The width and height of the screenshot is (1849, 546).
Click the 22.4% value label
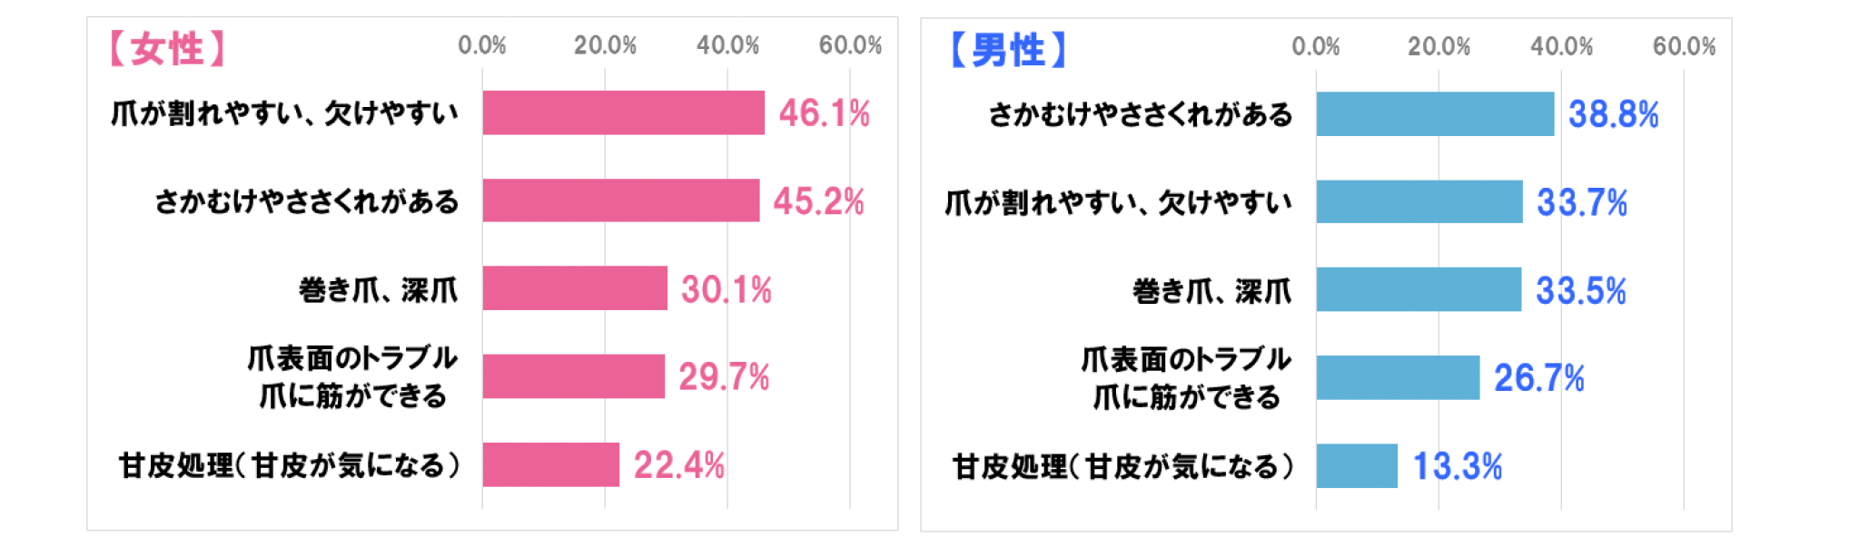(x=678, y=465)
